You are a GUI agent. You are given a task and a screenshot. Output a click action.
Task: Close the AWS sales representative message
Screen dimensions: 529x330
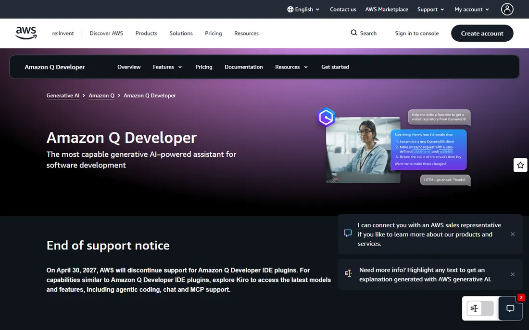click(513, 234)
